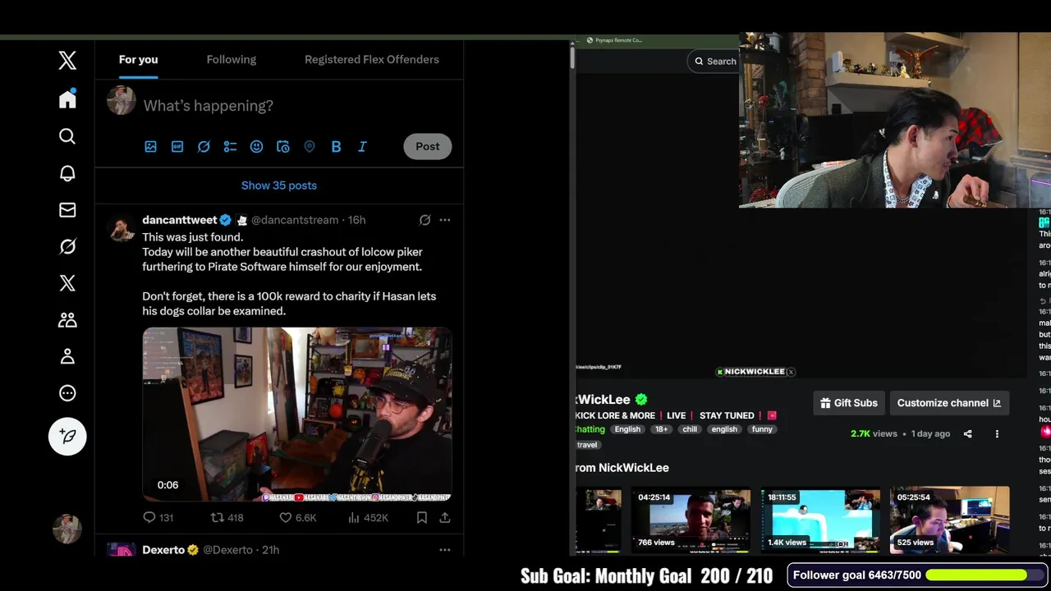Click Kick Search box
The image size is (1051, 591).
click(715, 61)
